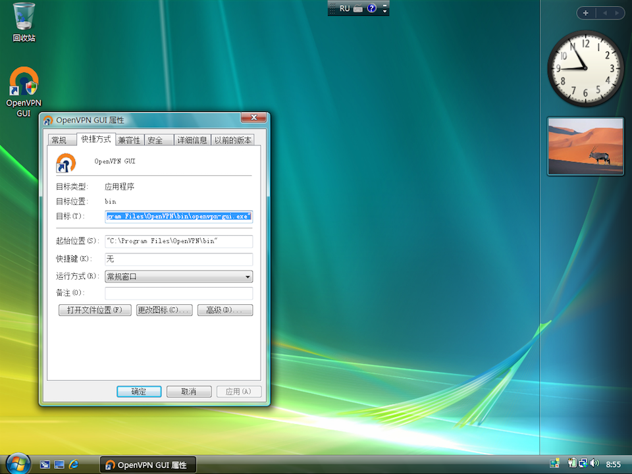Click the 备注(O) comment field

click(178, 293)
